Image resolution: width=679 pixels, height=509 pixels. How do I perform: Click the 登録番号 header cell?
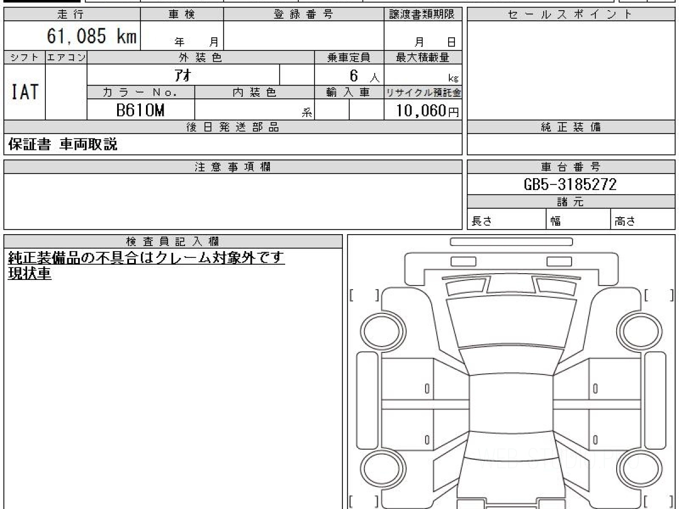click(303, 15)
